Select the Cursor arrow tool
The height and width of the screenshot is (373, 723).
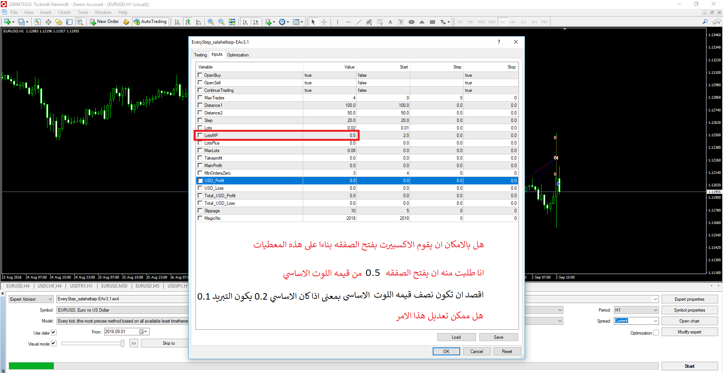pos(313,22)
